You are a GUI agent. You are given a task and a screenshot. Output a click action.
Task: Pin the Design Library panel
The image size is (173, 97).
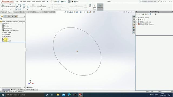[172, 12]
